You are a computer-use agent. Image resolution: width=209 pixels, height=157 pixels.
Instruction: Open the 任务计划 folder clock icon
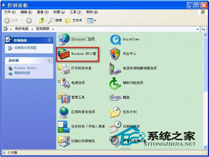115,112
